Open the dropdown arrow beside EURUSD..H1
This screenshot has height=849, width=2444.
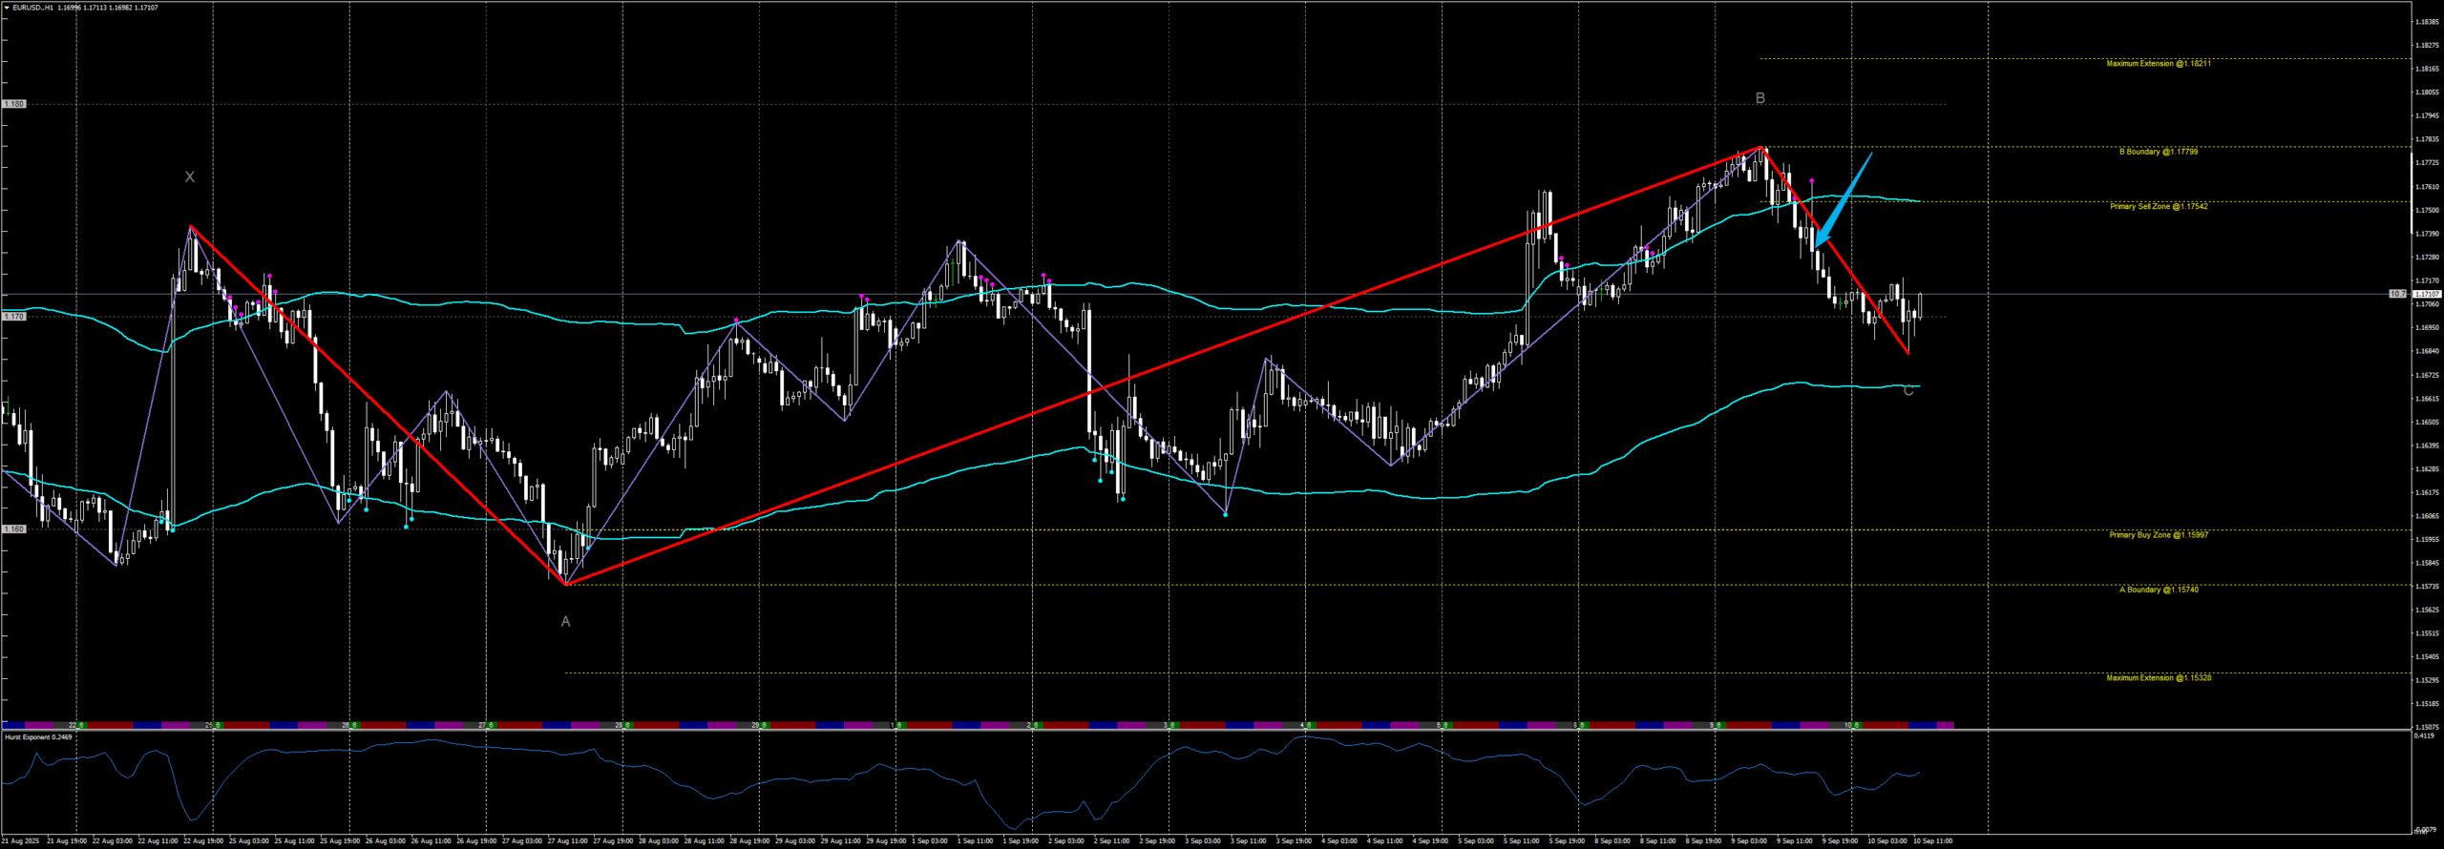pos(7,8)
